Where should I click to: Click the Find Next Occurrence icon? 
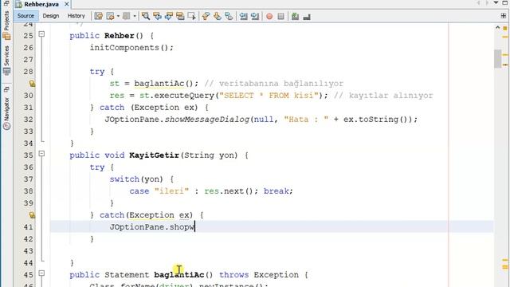point(168,16)
